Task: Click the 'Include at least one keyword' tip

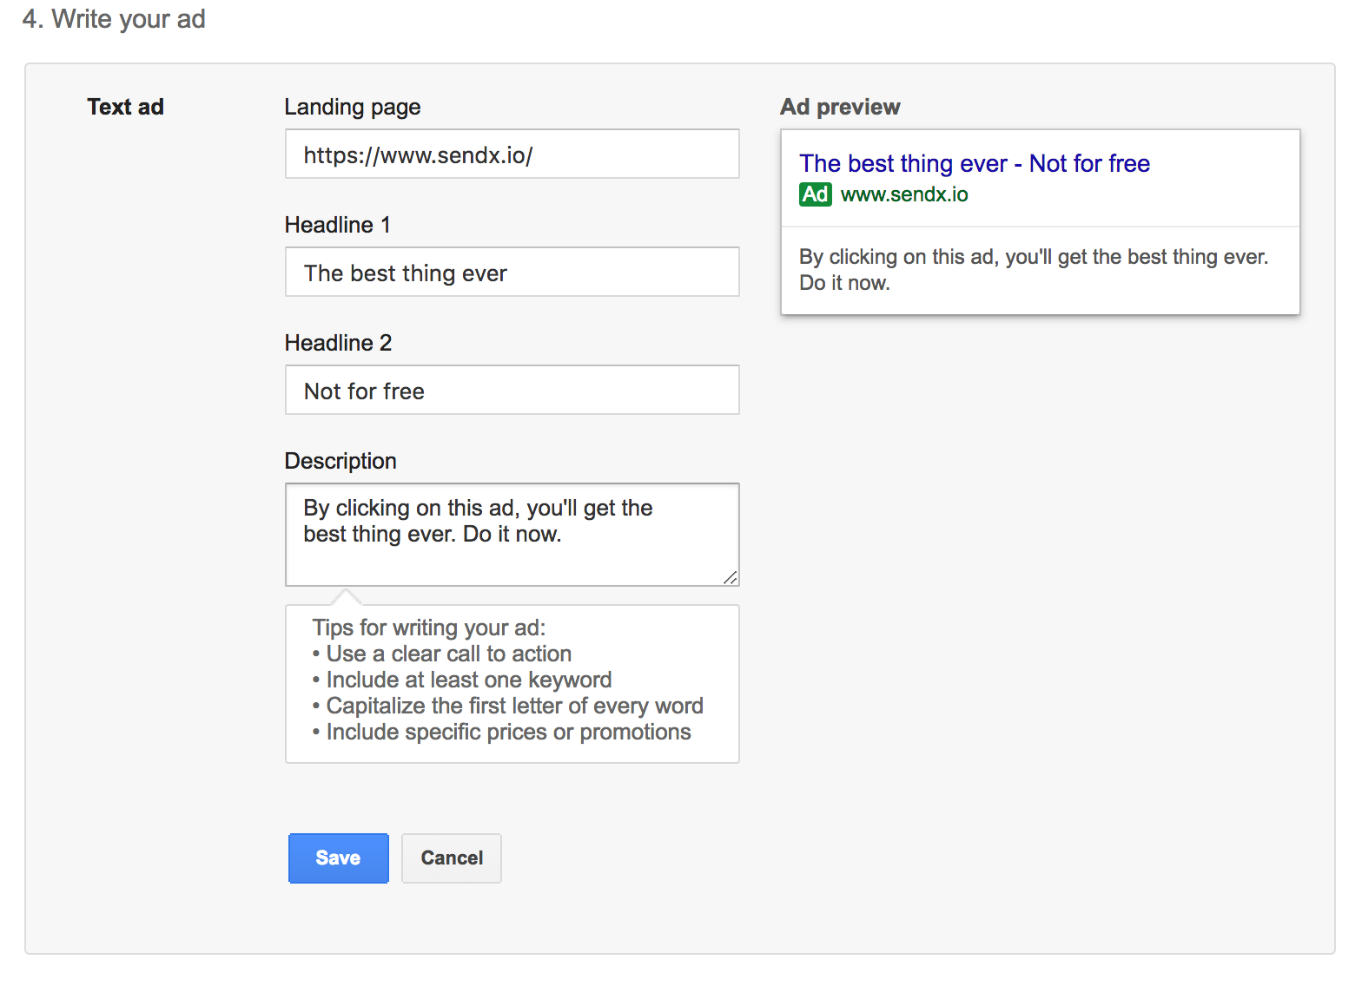Action: point(468,680)
